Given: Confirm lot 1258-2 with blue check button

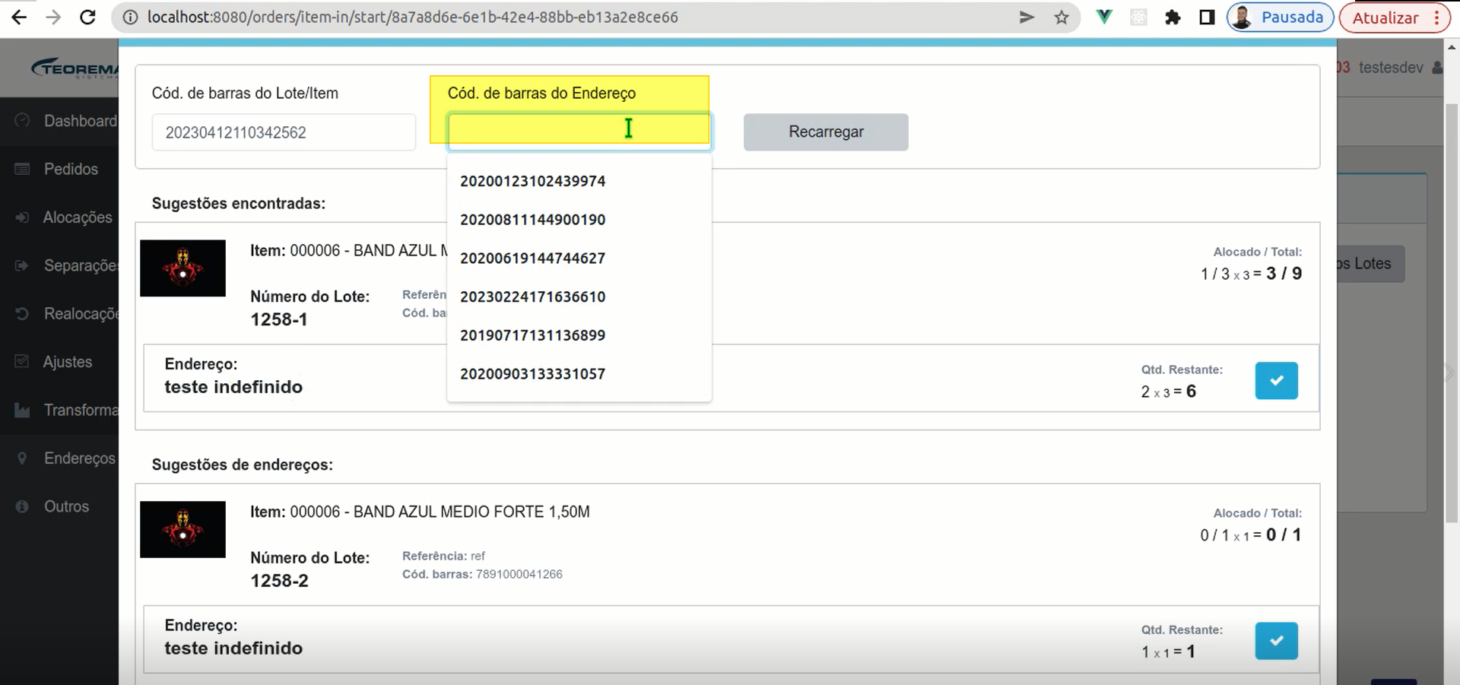Looking at the screenshot, I should tap(1276, 641).
